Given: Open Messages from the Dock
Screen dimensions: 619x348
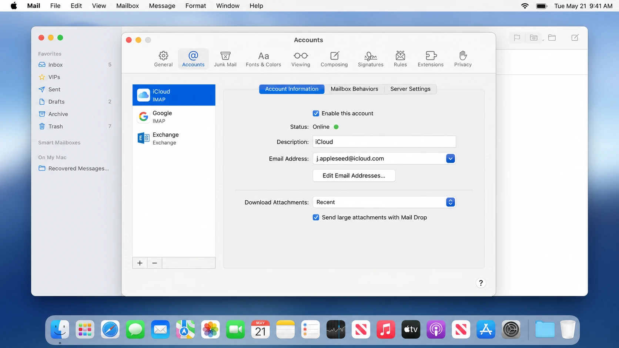Looking at the screenshot, I should click(x=135, y=330).
